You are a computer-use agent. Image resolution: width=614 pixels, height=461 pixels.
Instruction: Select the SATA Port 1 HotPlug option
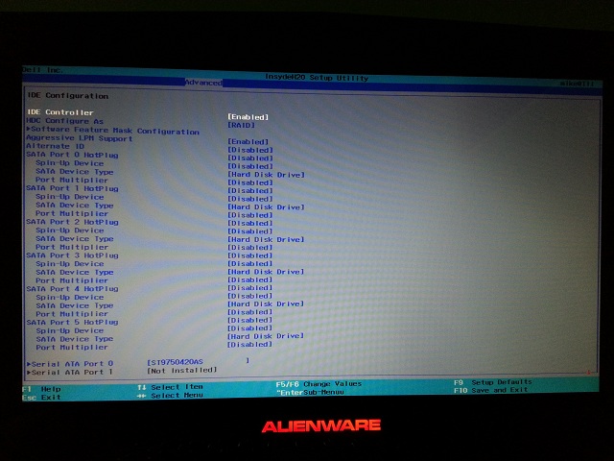click(x=72, y=188)
